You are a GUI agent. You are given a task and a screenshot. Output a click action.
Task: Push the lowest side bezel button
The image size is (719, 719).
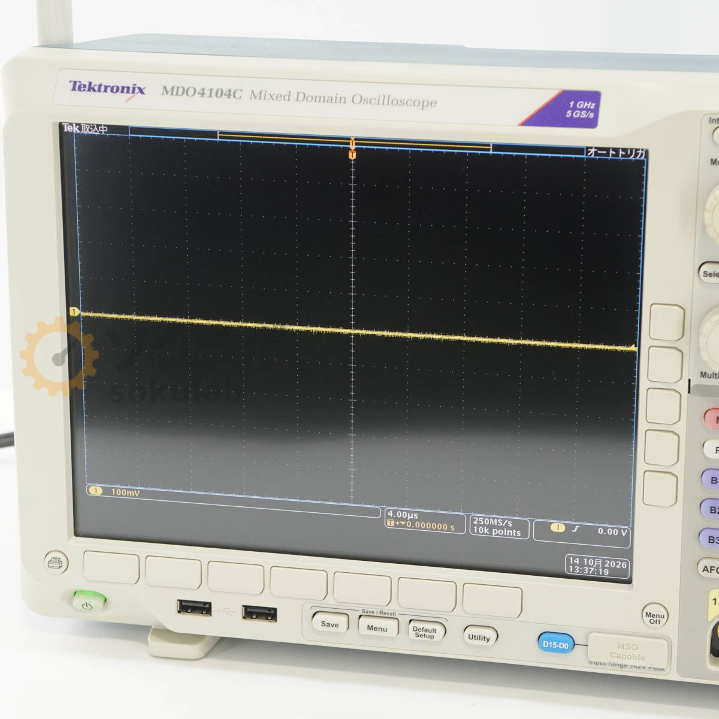(660, 488)
